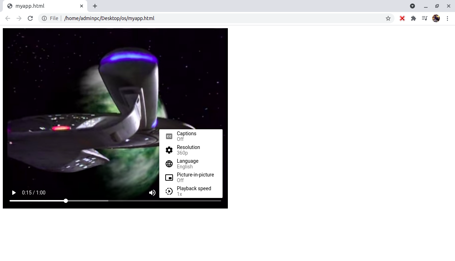The height and width of the screenshot is (261, 455).
Task: Click the address bar URL
Action: [109, 18]
